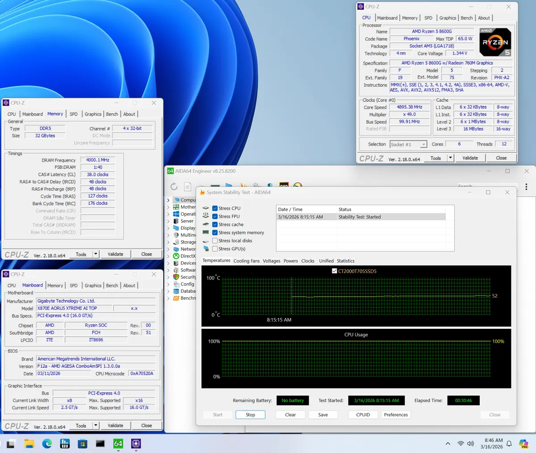This screenshot has height=453, width=536.
Task: Expand the Storage node in AIDA64 tree
Action: tap(168, 242)
